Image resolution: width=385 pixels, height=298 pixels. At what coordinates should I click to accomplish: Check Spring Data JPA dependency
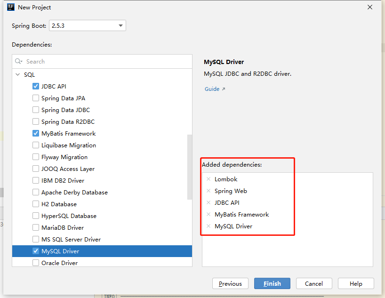click(x=36, y=98)
